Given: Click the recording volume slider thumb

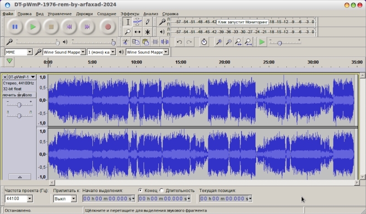Looking at the screenshot, I should [x=58, y=43].
